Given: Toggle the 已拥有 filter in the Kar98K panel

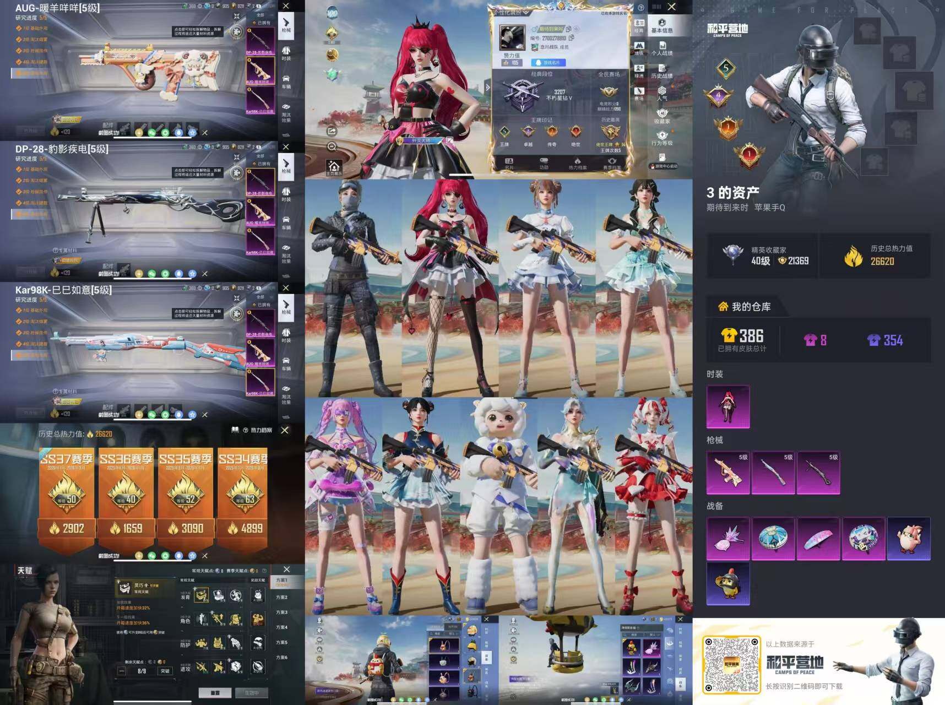Looking at the screenshot, I should tap(262, 305).
